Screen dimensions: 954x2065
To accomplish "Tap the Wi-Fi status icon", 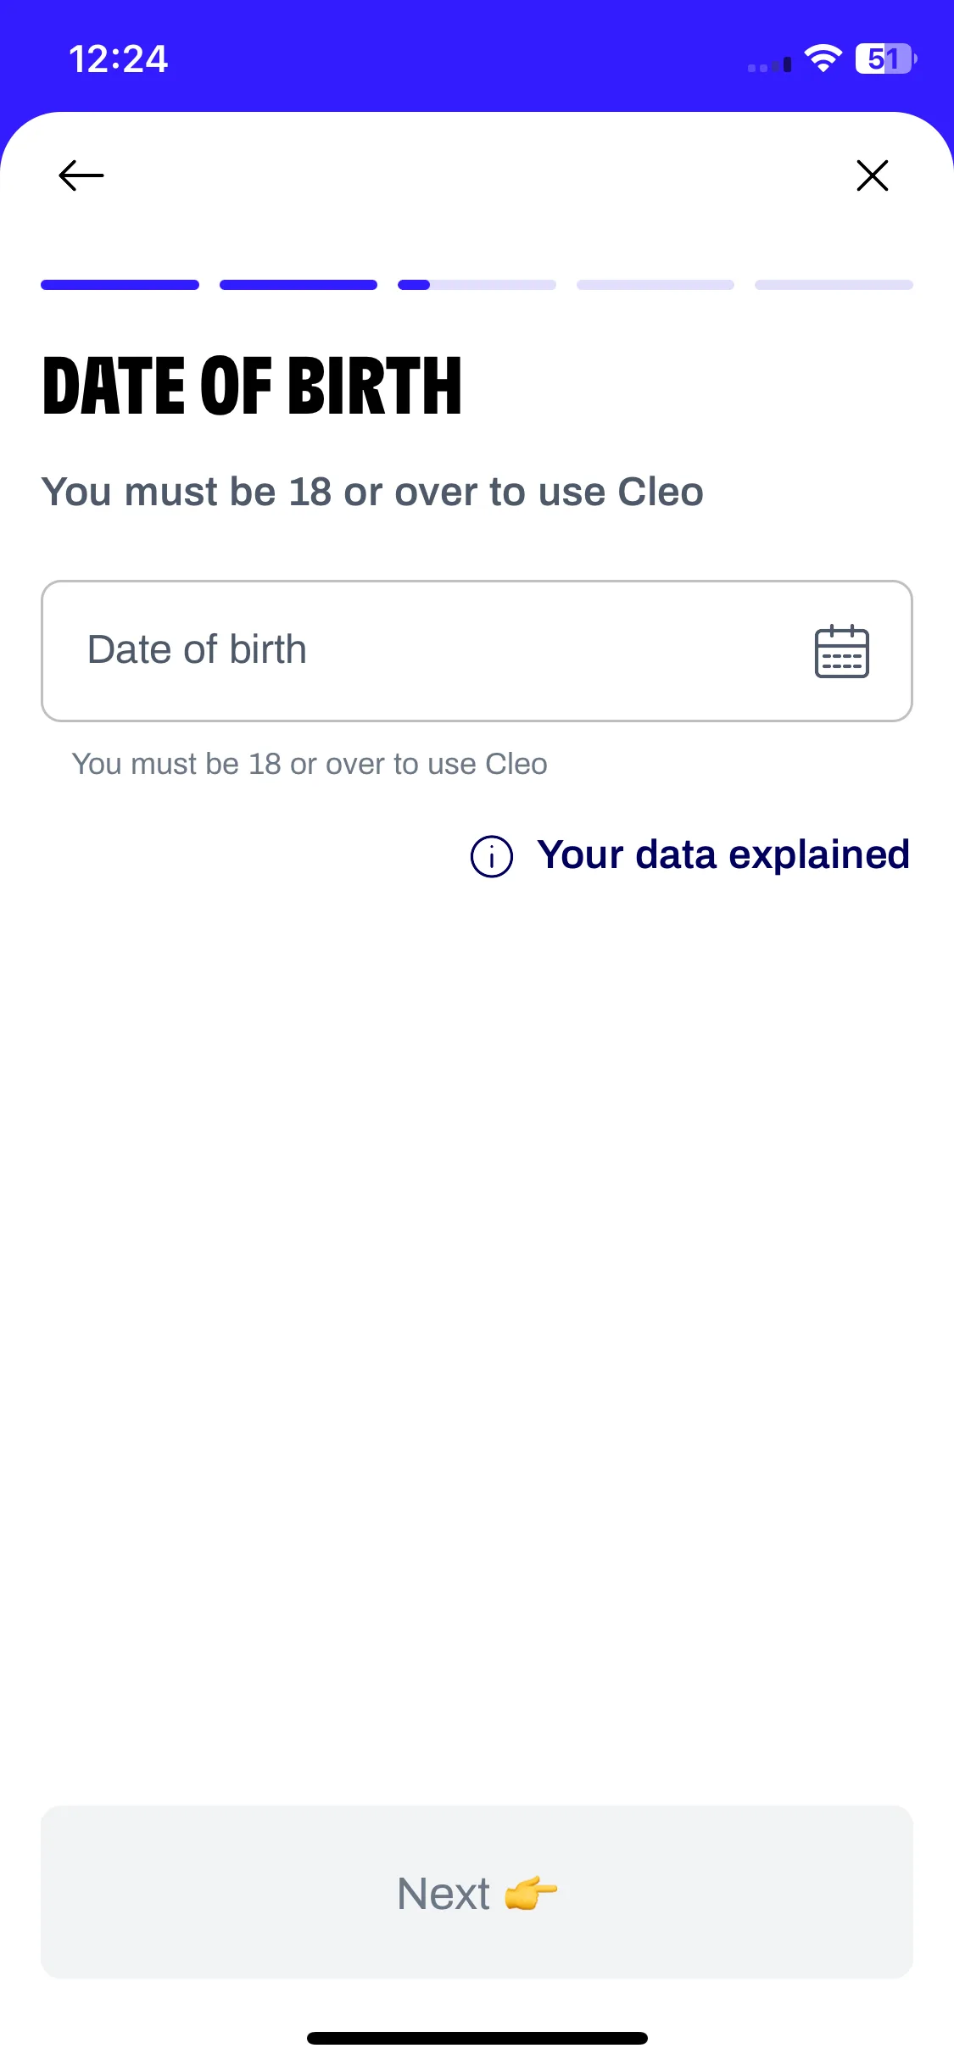I will pyautogui.click(x=823, y=58).
